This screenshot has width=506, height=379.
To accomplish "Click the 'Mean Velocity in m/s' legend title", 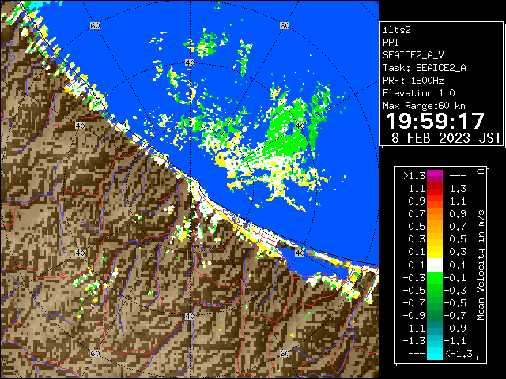I will (x=481, y=265).
